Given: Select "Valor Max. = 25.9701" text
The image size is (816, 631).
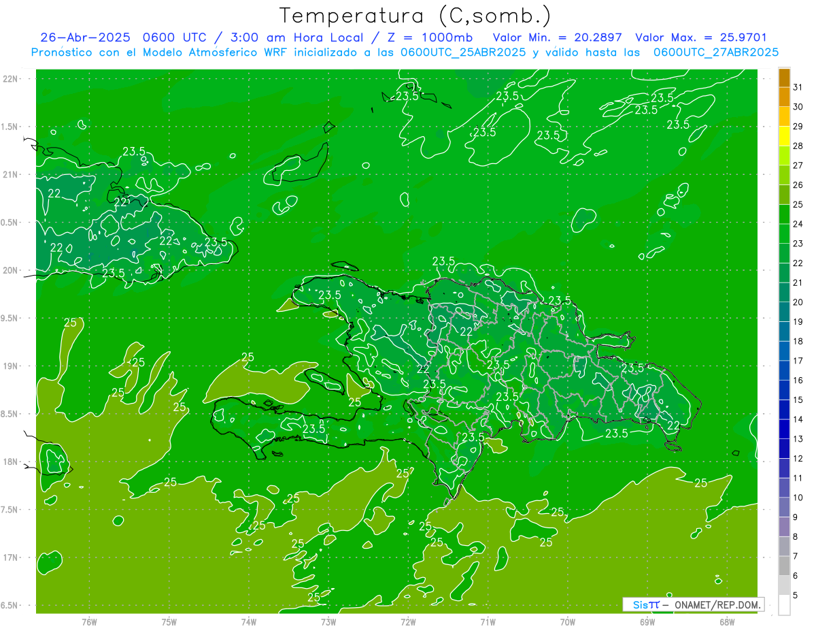Looking at the screenshot, I should [700, 37].
